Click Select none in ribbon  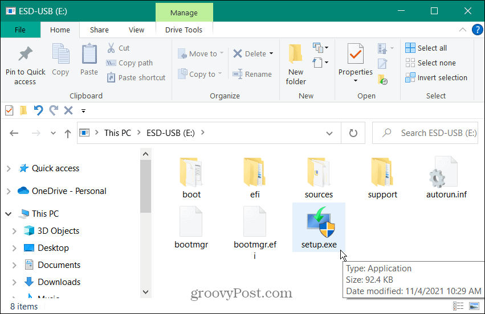point(430,63)
